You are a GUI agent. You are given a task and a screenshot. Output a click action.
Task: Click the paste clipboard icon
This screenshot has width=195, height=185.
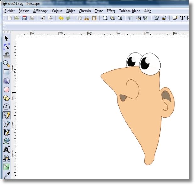point(94,18)
